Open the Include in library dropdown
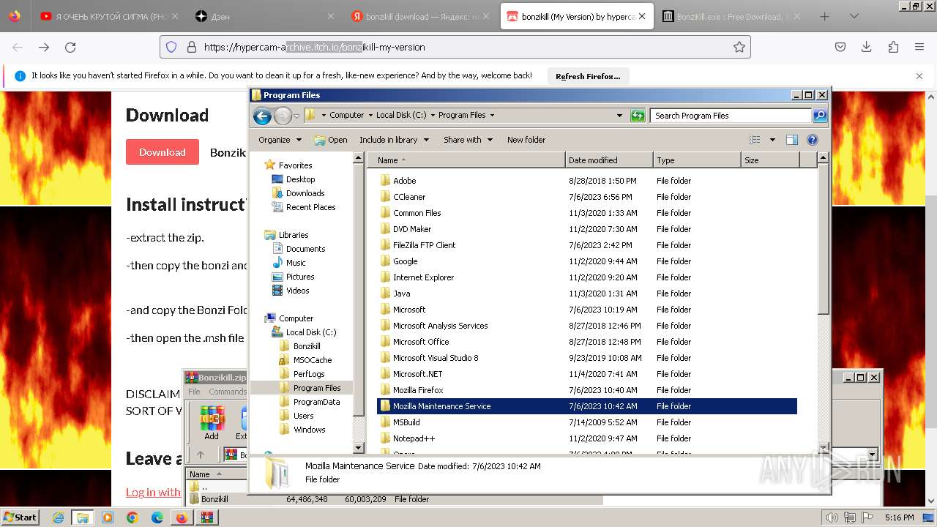 (394, 140)
